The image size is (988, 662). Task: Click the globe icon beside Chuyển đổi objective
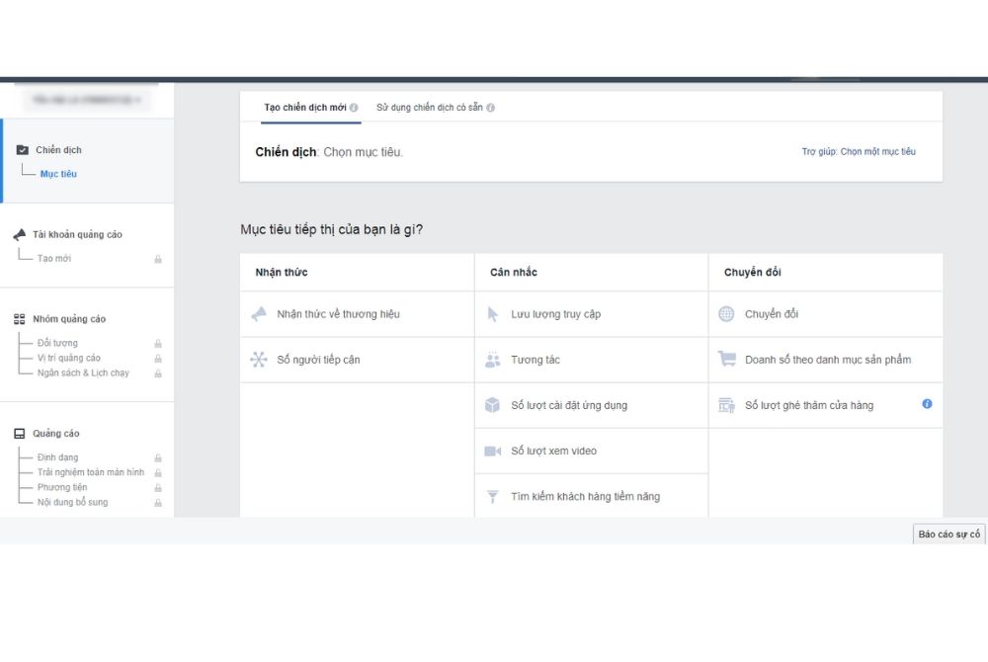(x=727, y=314)
